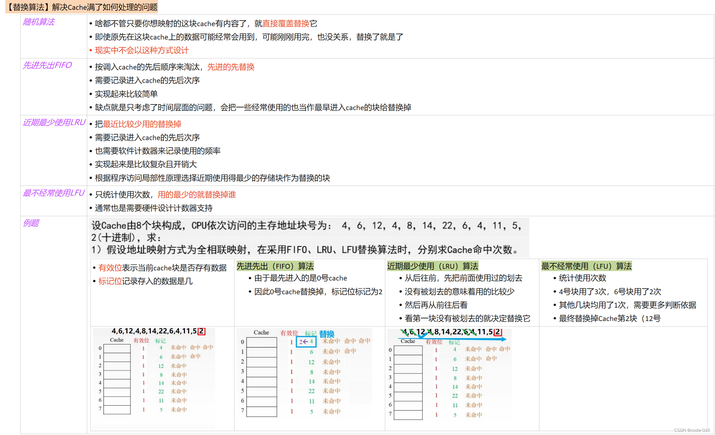Click the heading '近期最少使用（LRU）算法'
The image size is (715, 435).
432,266
